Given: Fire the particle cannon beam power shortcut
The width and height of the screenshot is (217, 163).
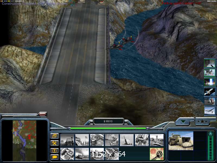Looking at the screenshot, I should [210, 82].
